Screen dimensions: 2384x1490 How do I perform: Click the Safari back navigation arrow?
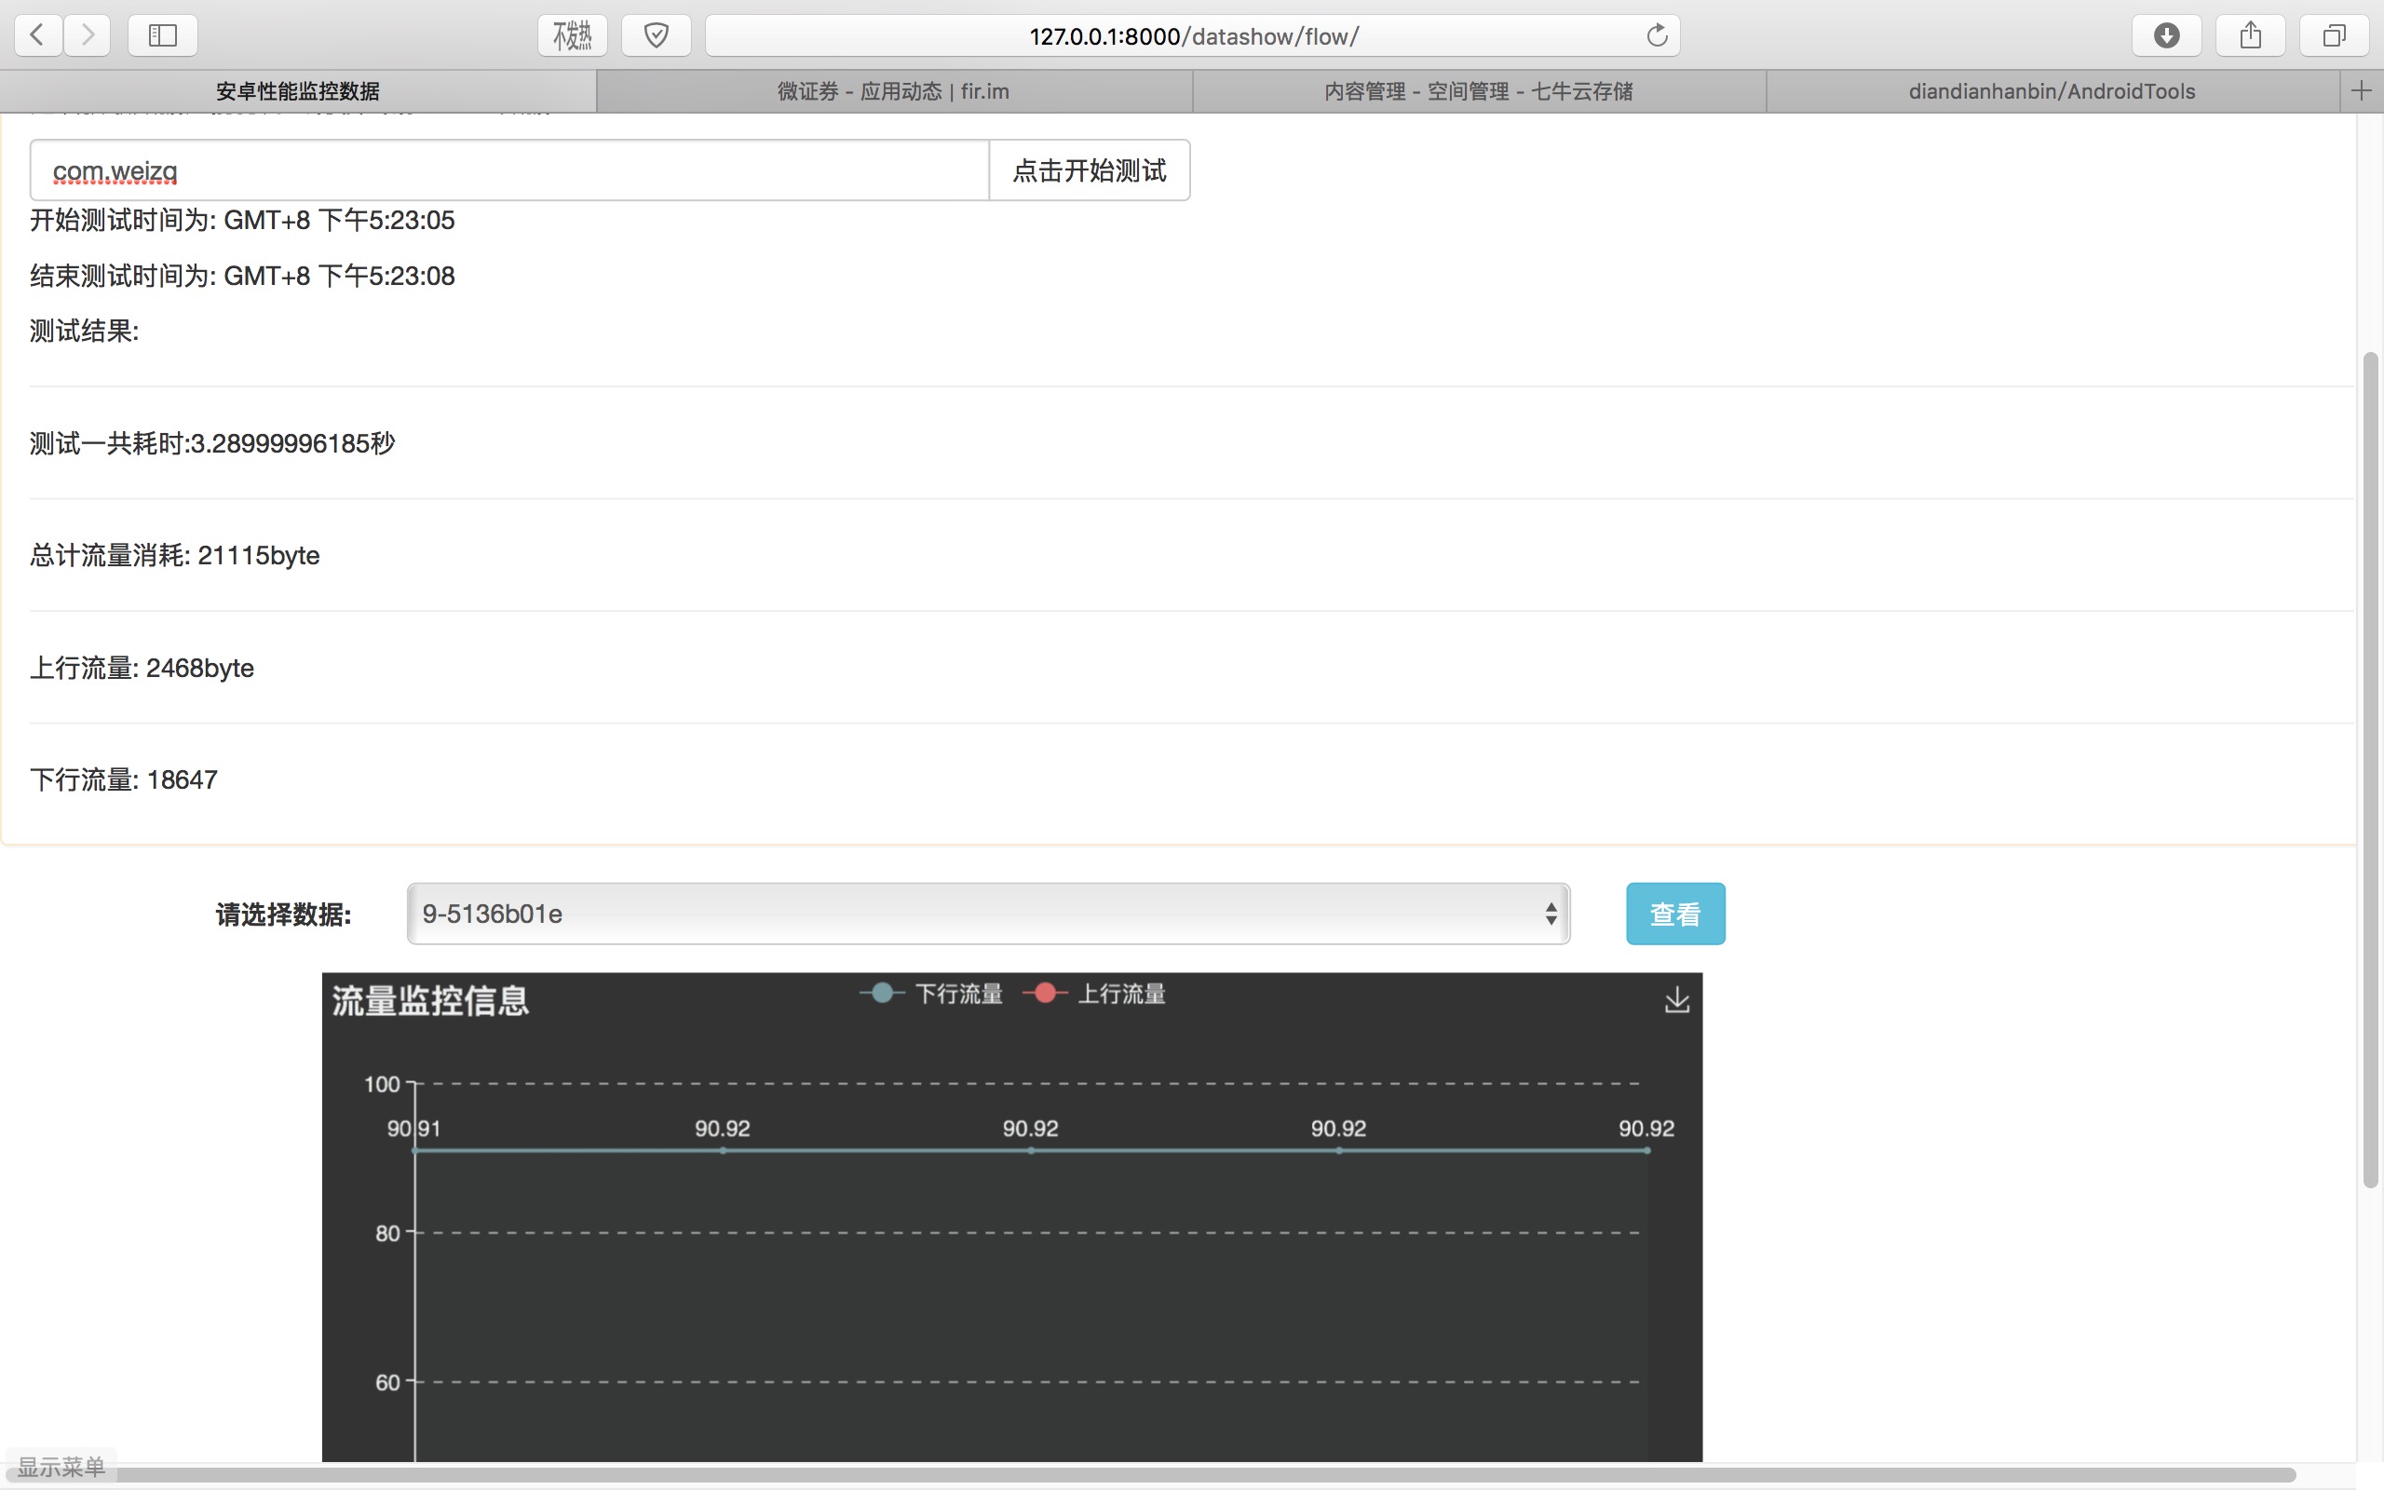pos(37,35)
